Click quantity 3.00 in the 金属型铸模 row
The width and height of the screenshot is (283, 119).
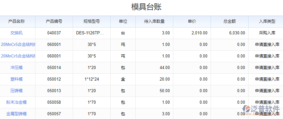point(166,114)
